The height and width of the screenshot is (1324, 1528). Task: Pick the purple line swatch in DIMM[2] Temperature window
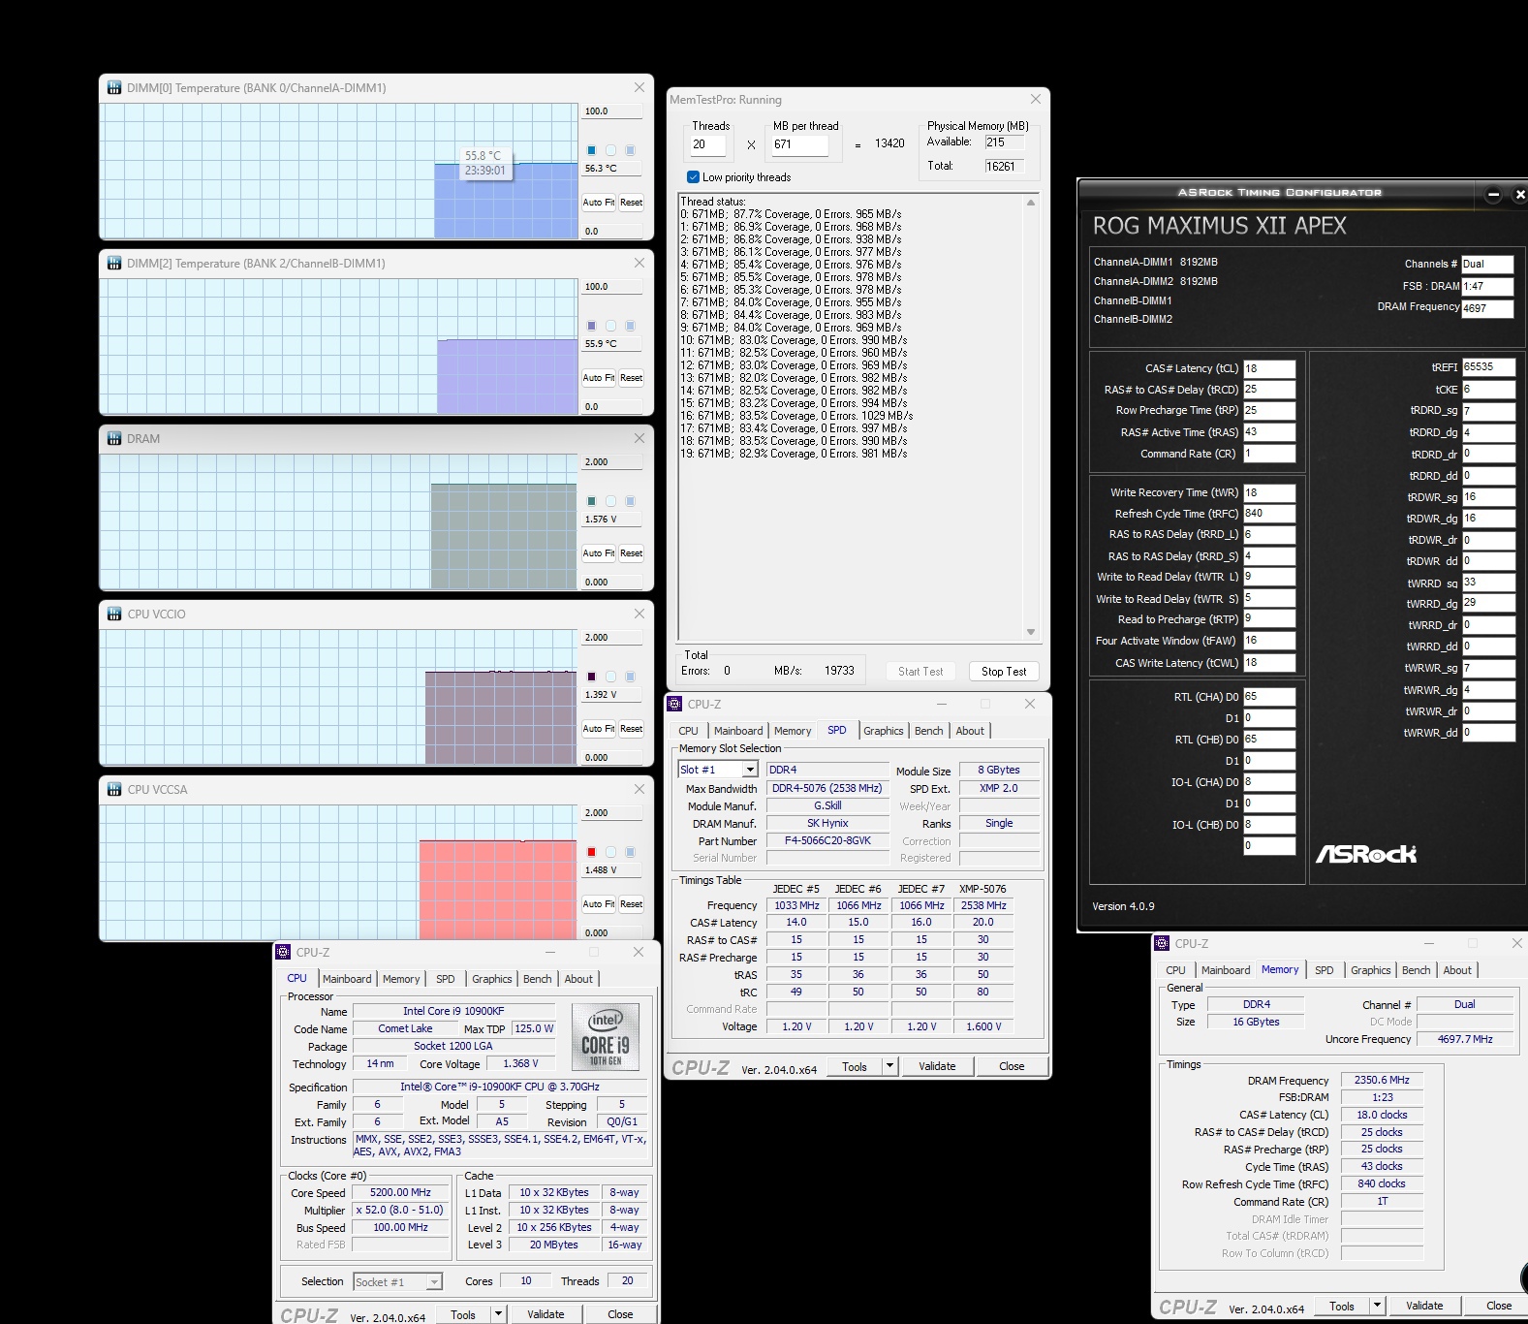pyautogui.click(x=591, y=326)
